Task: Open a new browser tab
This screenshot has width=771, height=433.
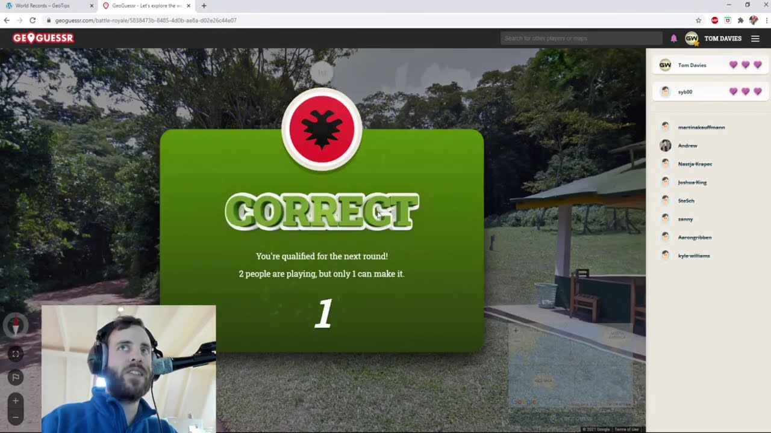Action: point(204,6)
